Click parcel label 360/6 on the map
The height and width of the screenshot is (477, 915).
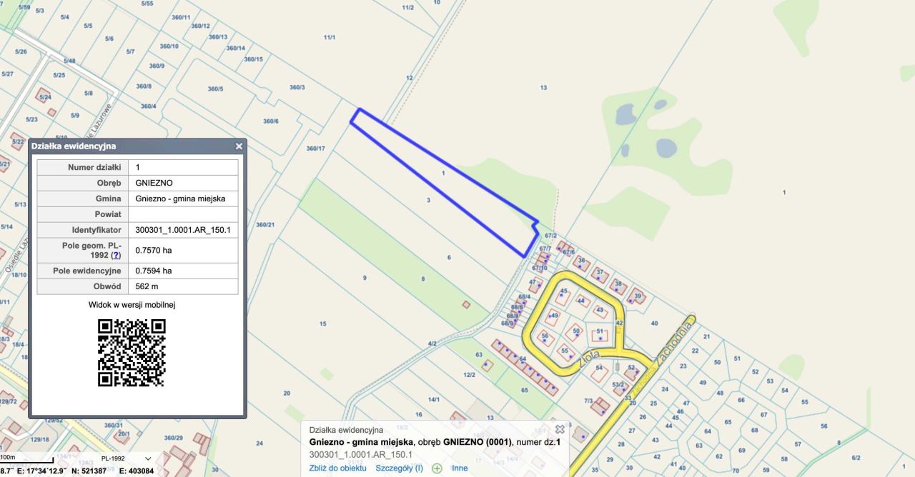(271, 121)
